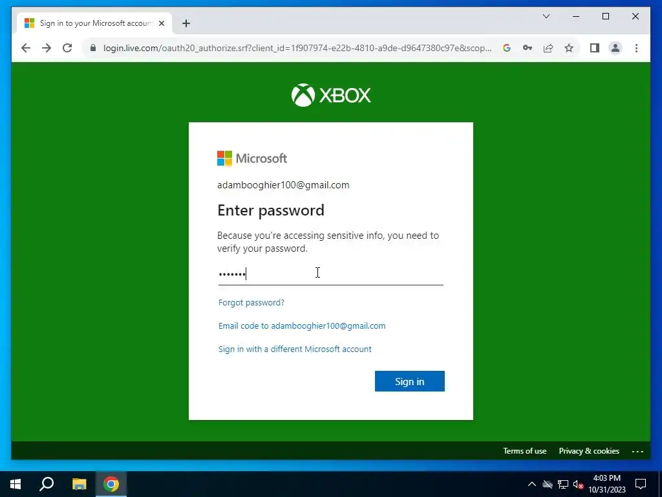Open footer more options ellipsis
Screen dimensions: 662x497
637,451
